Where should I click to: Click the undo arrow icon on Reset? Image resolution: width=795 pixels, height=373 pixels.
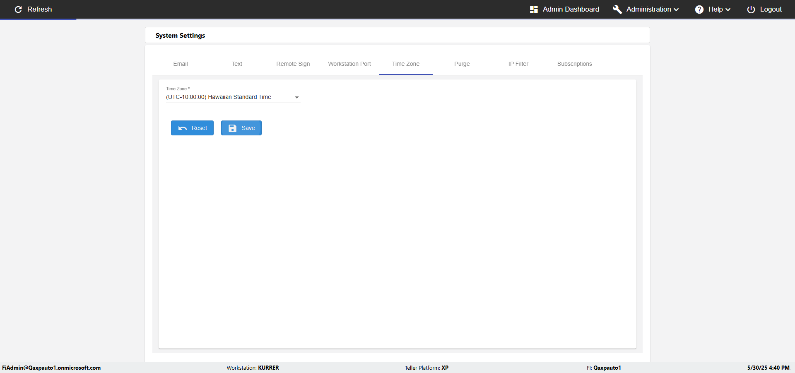pos(183,128)
